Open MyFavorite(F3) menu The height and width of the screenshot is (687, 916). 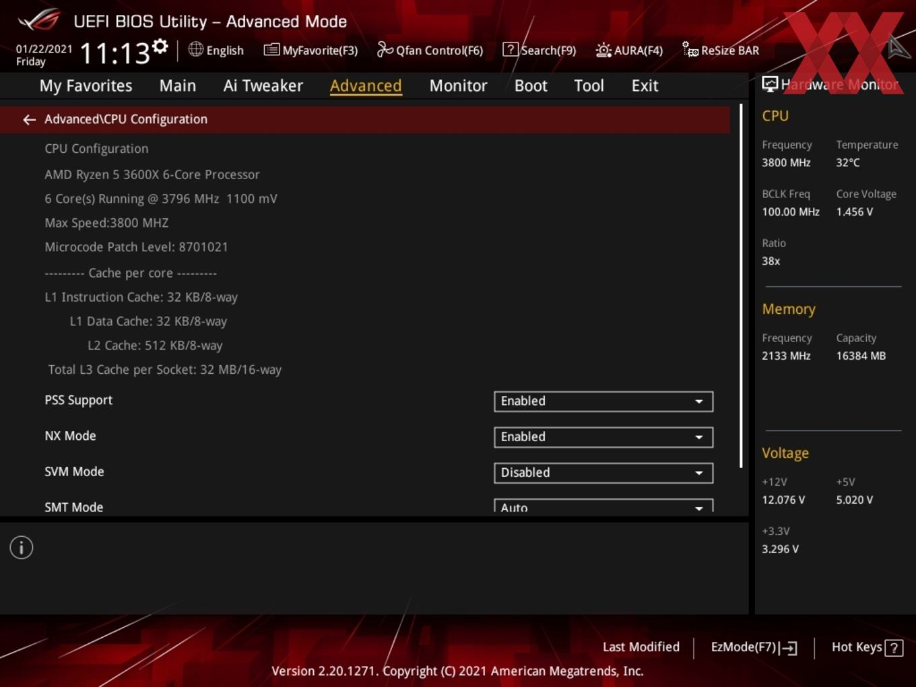311,50
